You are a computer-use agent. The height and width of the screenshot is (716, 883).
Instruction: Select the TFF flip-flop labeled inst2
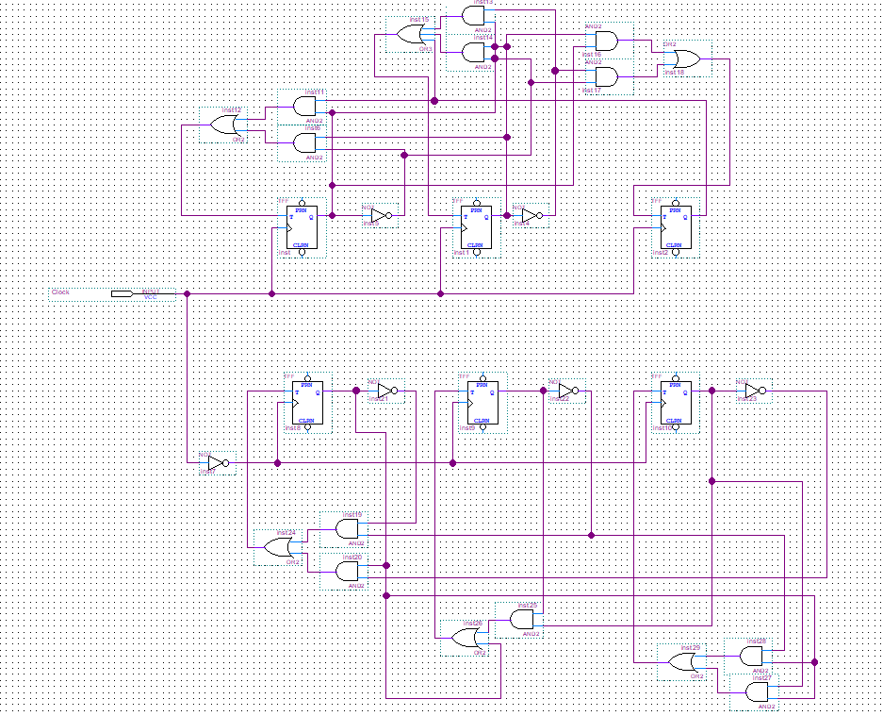click(676, 227)
